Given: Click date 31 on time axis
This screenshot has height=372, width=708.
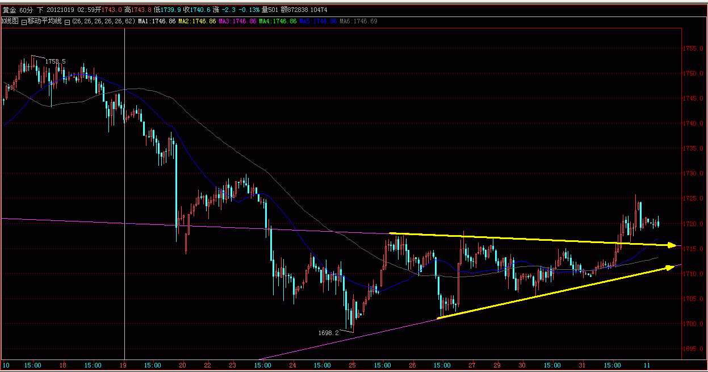Looking at the screenshot, I should (x=582, y=365).
